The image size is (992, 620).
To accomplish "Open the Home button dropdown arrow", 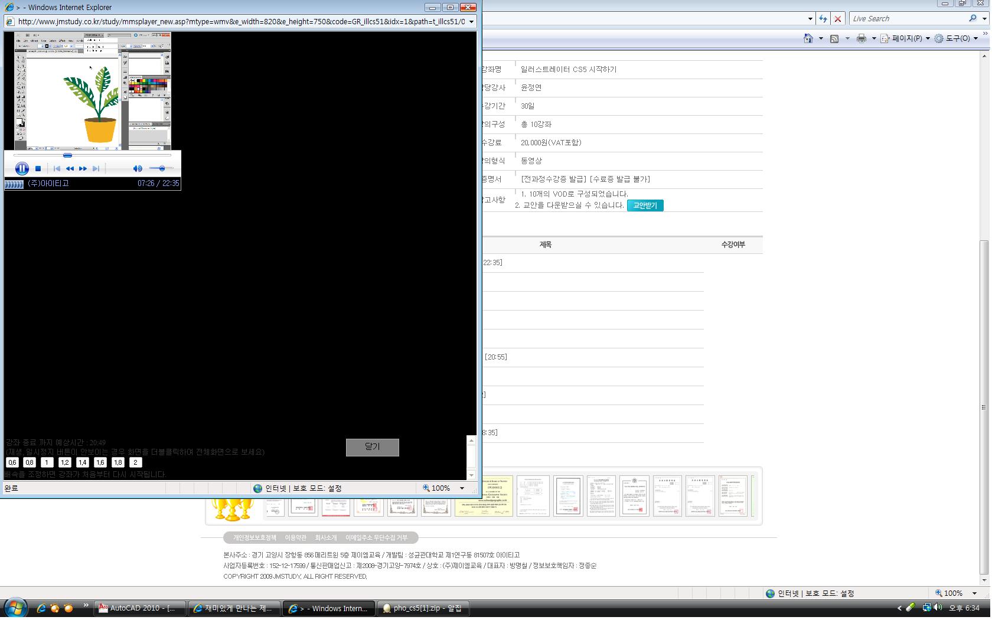I will 821,38.
